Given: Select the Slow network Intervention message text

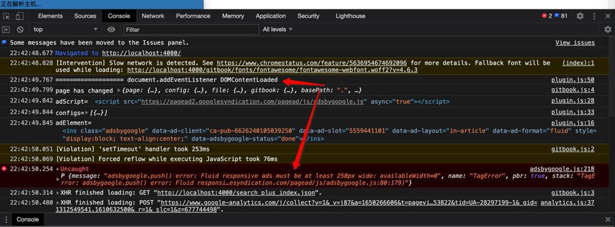Looking at the screenshot, I should pyautogui.click(x=303, y=66).
